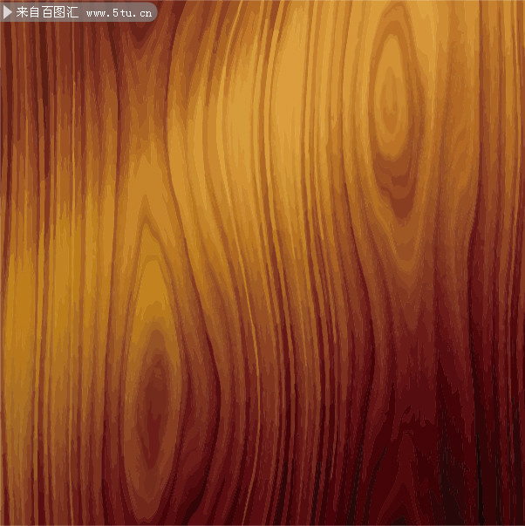Open the www.5tu.cn link
Screen dimensions: 525x526
point(119,13)
